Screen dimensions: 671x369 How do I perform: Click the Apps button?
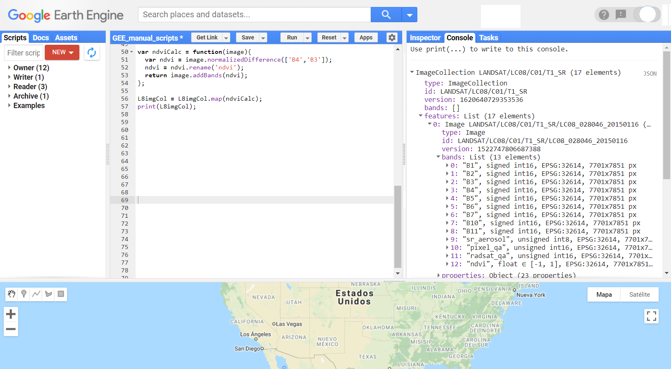[x=366, y=37]
